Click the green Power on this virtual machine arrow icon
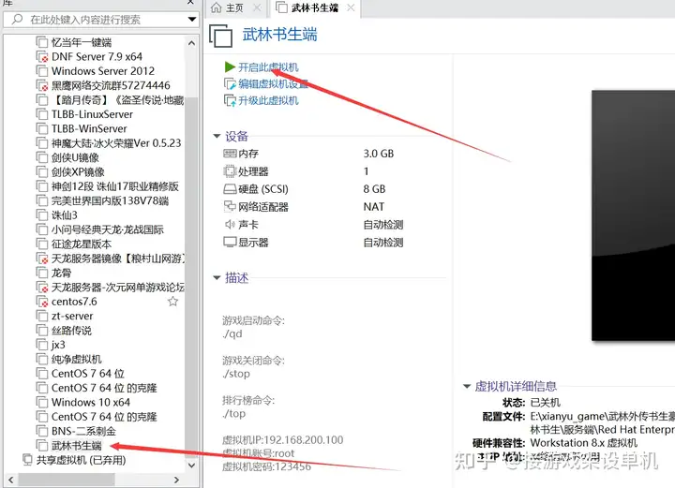Screen dimensions: 675x488 click(230, 67)
